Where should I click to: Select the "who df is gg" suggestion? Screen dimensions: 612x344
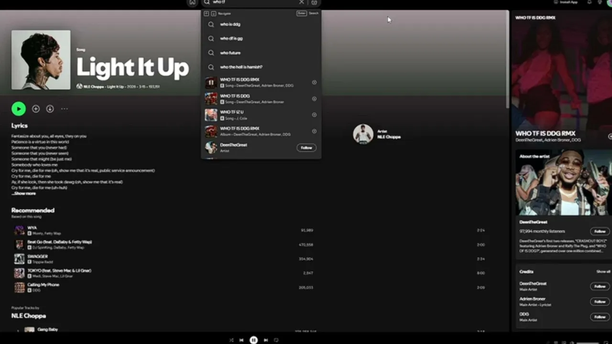tap(261, 39)
